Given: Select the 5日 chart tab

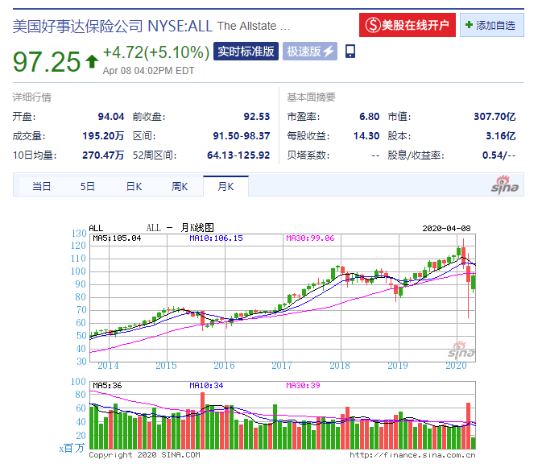Looking at the screenshot, I should pos(87,187).
